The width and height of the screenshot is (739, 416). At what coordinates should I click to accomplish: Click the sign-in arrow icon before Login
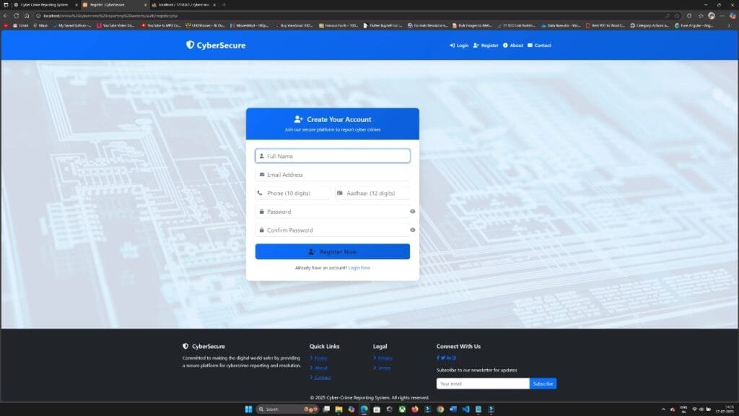point(452,45)
